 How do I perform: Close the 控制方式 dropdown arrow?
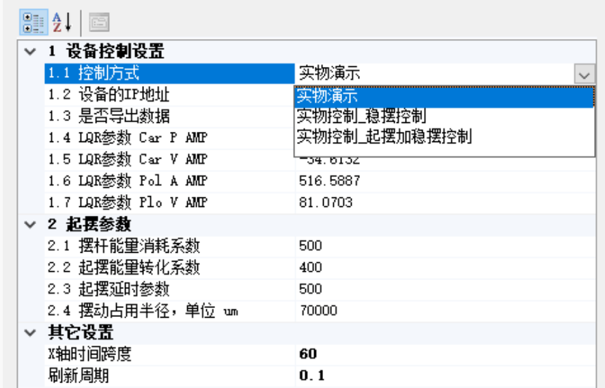(584, 74)
